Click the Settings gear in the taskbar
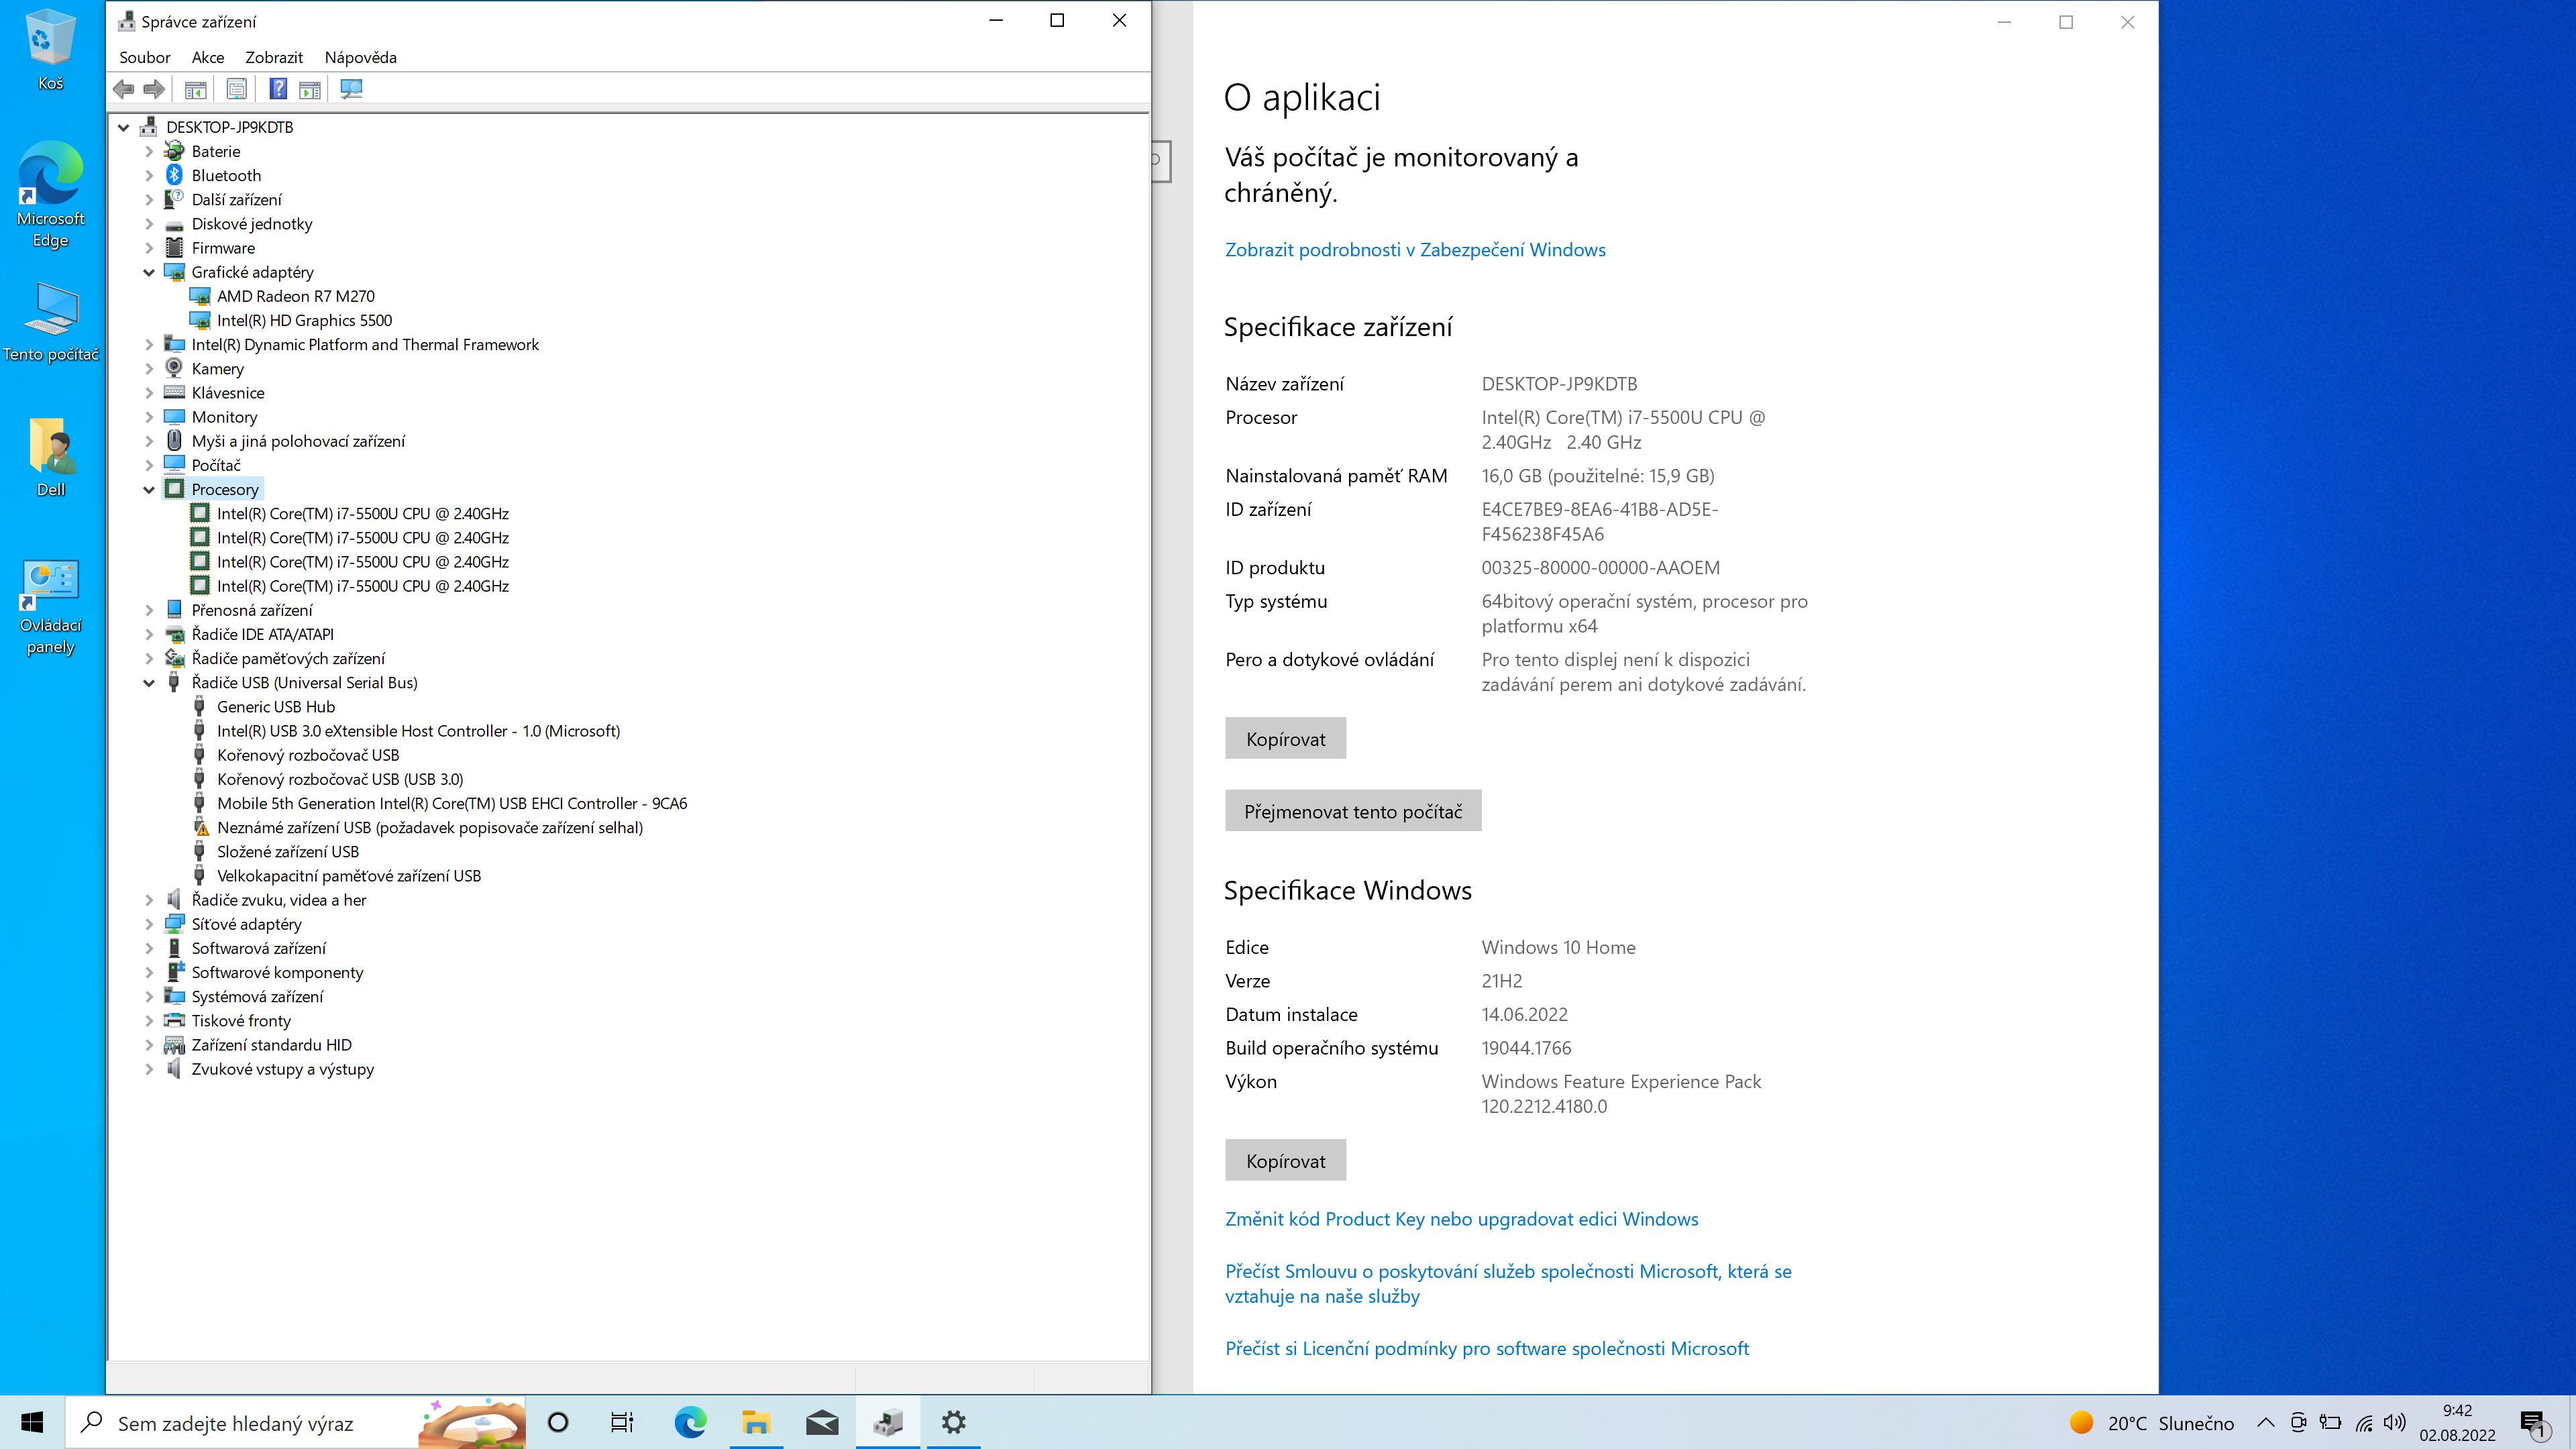The image size is (2576, 1449). click(x=953, y=1422)
